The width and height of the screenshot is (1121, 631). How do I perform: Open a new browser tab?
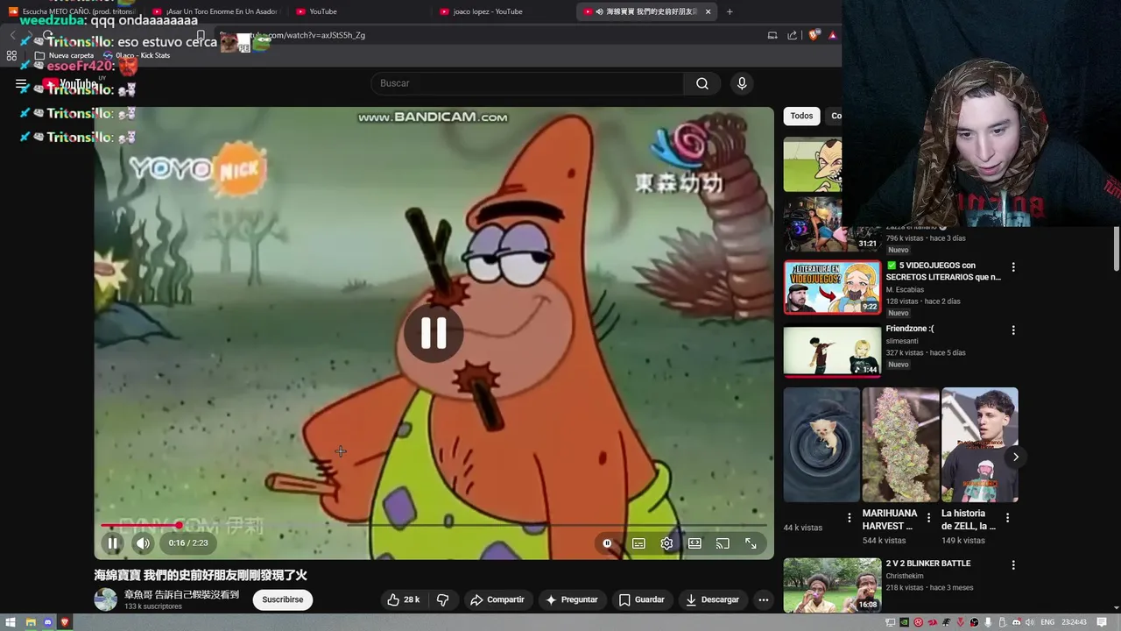click(x=730, y=11)
